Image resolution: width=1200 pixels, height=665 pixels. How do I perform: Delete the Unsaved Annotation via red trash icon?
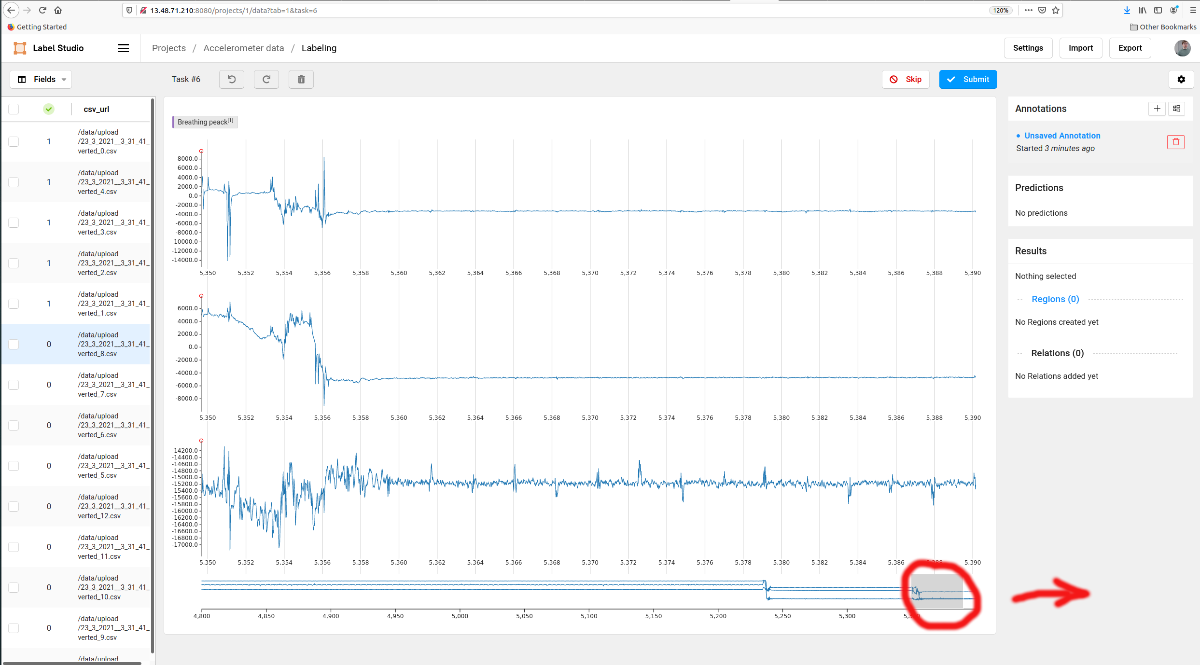[x=1175, y=141]
